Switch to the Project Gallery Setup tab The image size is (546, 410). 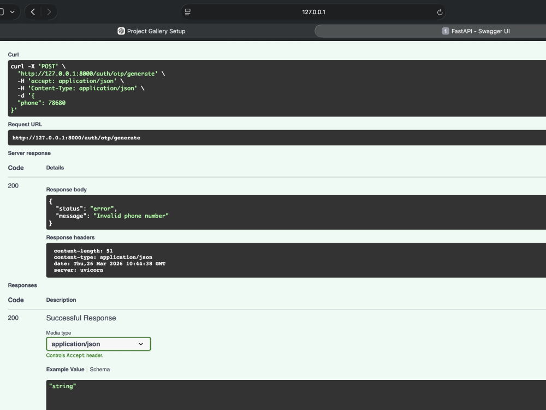click(x=151, y=31)
